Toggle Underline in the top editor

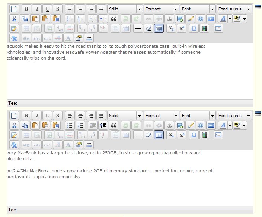(48, 9)
